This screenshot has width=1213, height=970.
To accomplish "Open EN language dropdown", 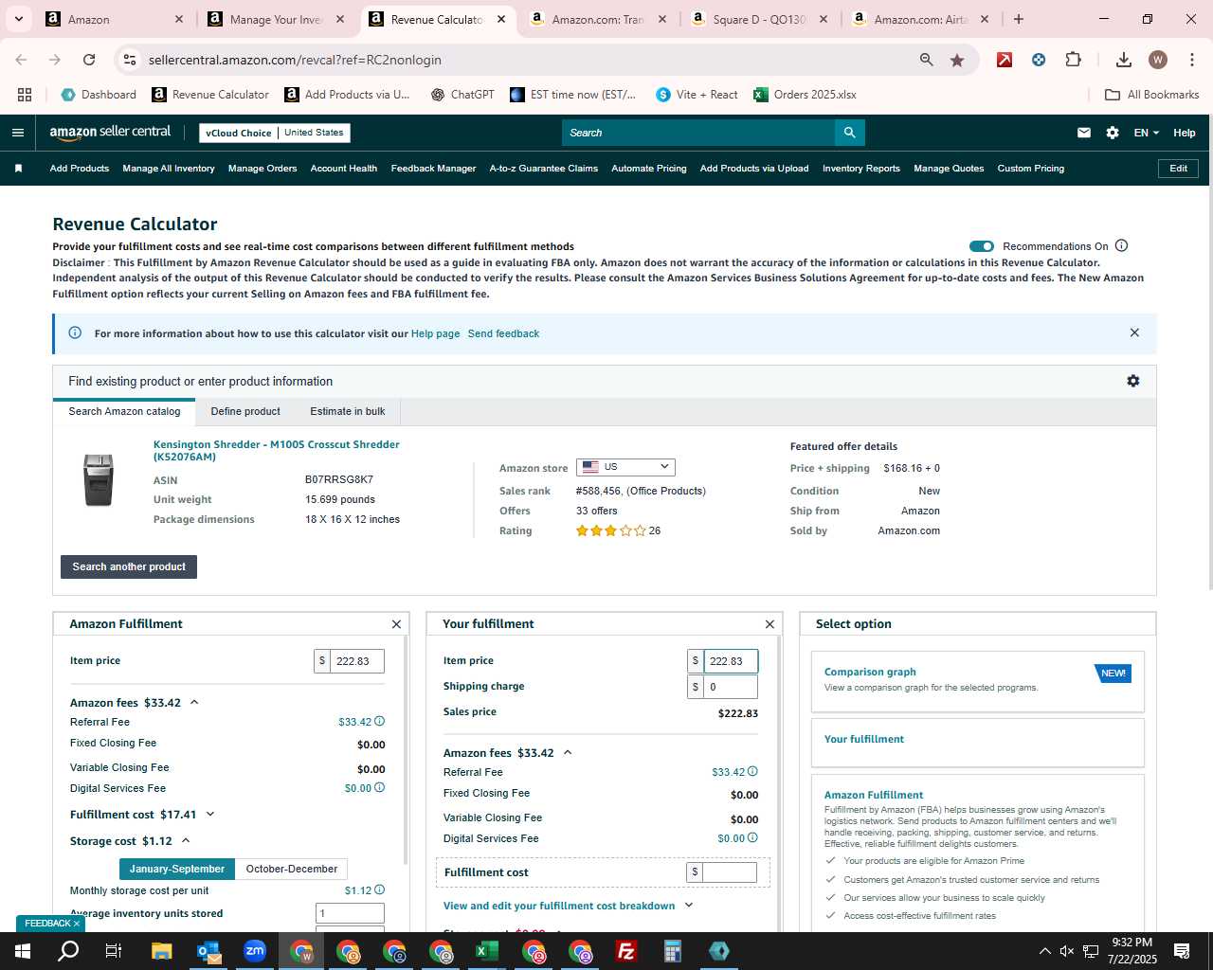I will [x=1147, y=133].
